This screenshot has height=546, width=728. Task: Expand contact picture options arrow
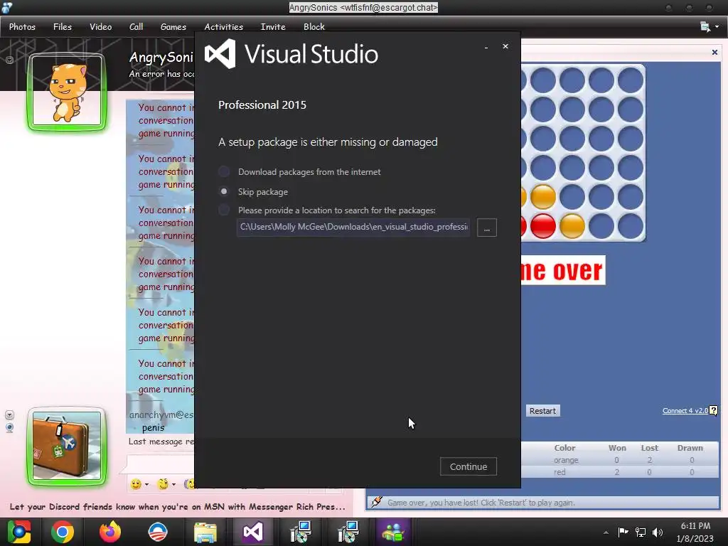[9, 60]
